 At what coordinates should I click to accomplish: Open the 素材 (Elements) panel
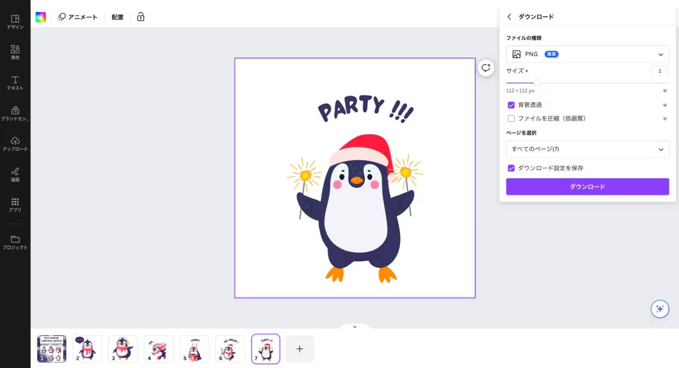pyautogui.click(x=15, y=52)
